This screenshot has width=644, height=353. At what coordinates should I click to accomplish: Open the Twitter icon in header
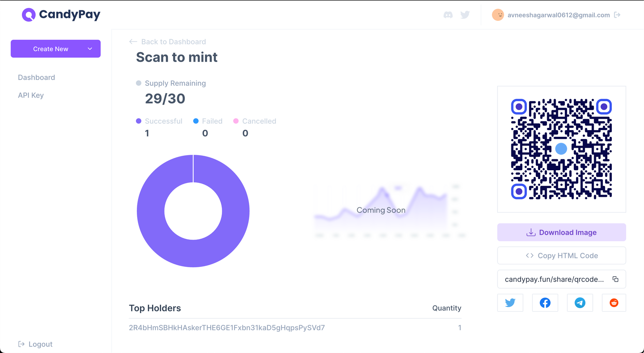[x=465, y=15]
